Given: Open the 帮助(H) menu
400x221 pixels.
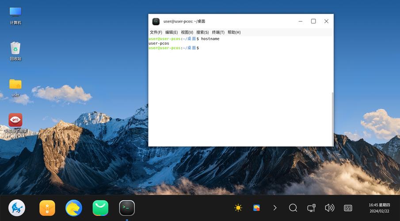Looking at the screenshot, I should pos(234,32).
